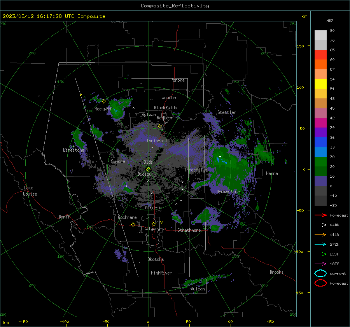This screenshot has height=327, width=350.
Task: Click the Innisfail city label
Action: 157,141
